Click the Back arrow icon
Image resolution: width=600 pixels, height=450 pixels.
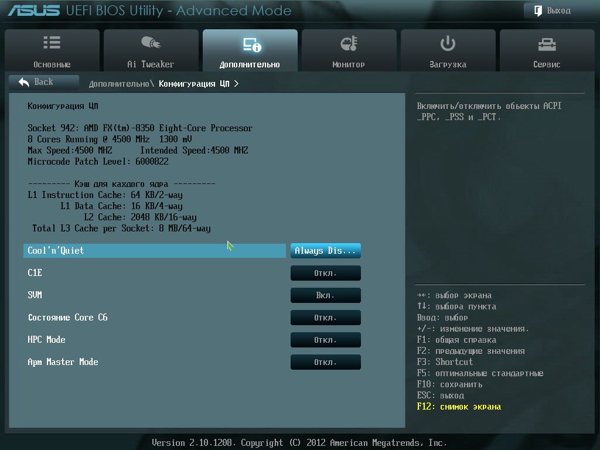pos(24,82)
